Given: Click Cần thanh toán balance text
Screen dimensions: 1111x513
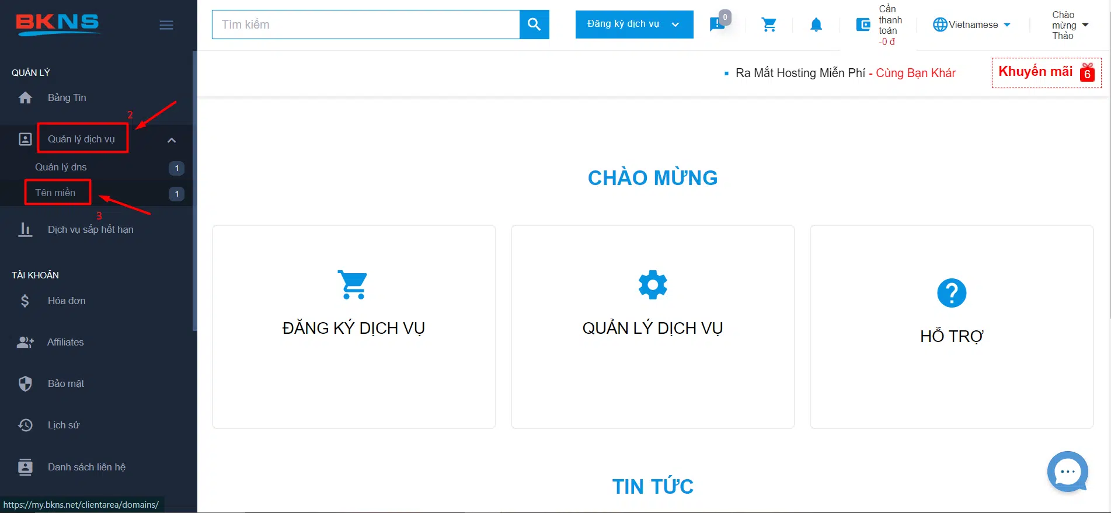Looking at the screenshot, I should click(x=890, y=25).
